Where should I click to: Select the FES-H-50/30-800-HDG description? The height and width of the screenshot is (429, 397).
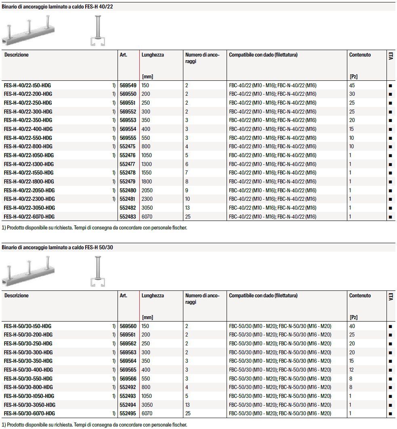(28, 387)
